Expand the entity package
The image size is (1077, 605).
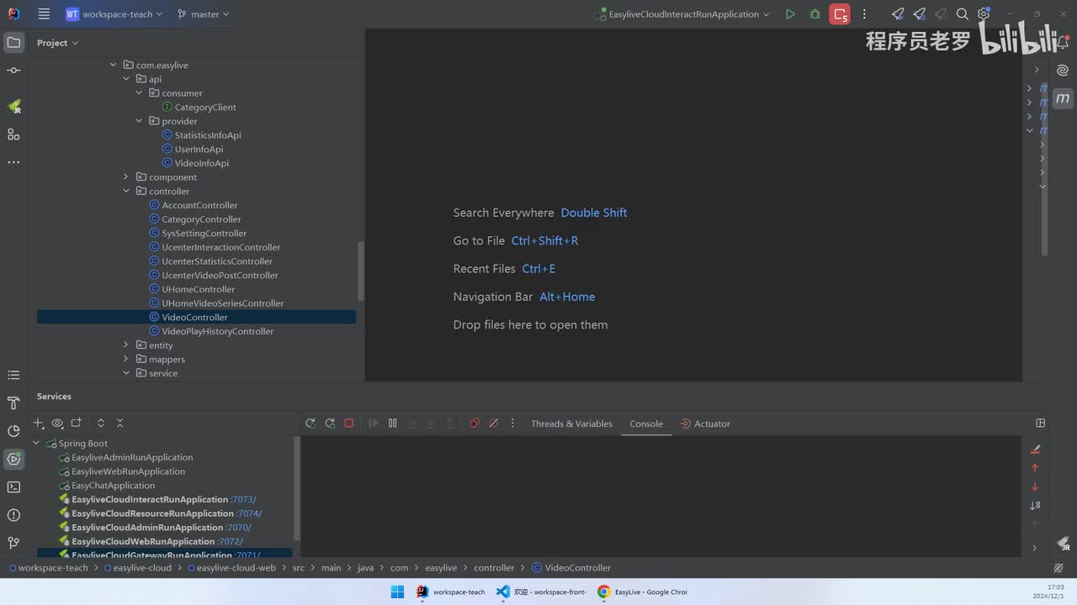126,345
